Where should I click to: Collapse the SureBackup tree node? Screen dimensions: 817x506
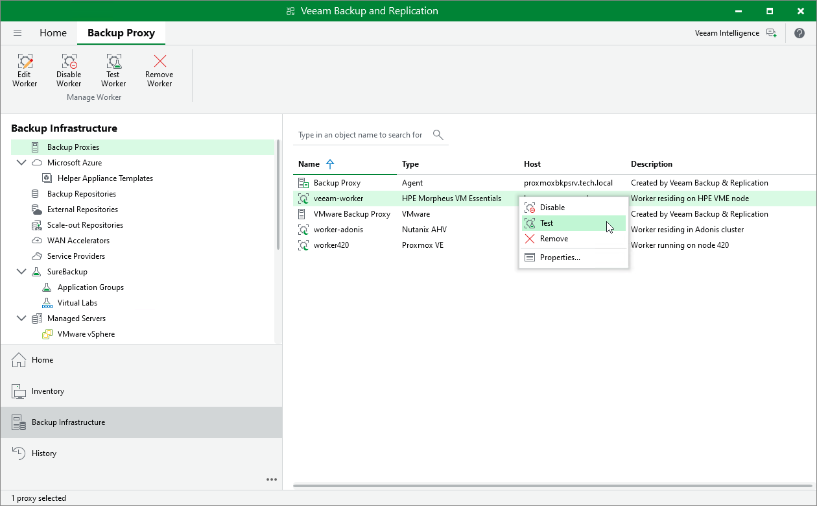point(22,272)
